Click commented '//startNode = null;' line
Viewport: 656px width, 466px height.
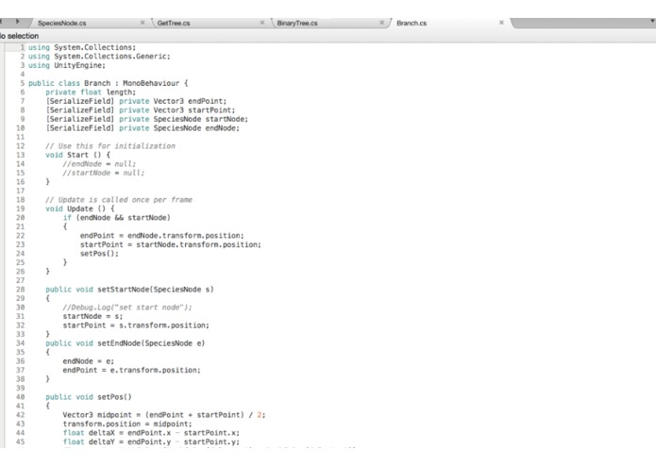104,173
